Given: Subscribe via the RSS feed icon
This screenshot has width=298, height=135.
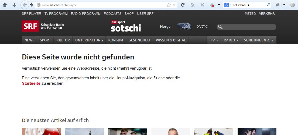Looking at the screenshot, I should 193,5.
